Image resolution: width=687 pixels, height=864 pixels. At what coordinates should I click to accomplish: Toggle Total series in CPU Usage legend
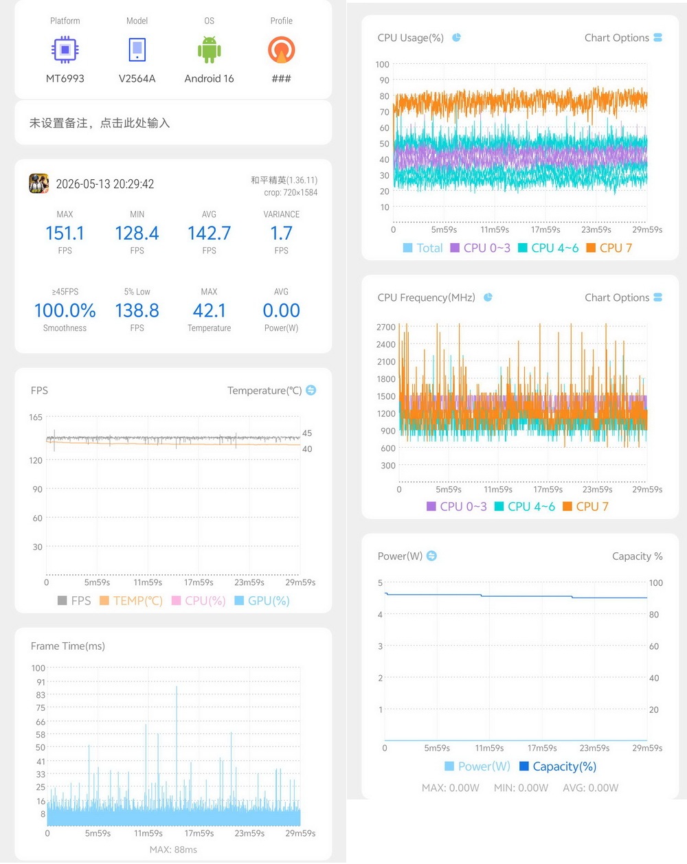423,248
